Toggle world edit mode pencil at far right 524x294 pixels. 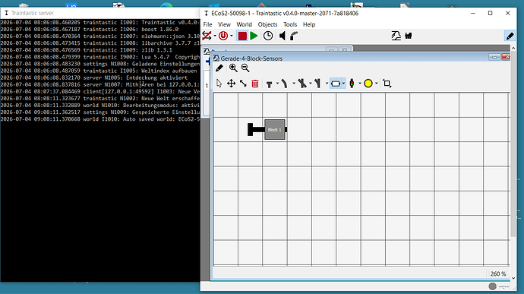click(x=510, y=36)
